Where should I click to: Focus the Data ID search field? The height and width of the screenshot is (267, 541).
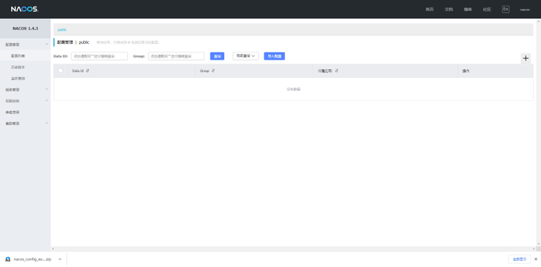pyautogui.click(x=100, y=56)
